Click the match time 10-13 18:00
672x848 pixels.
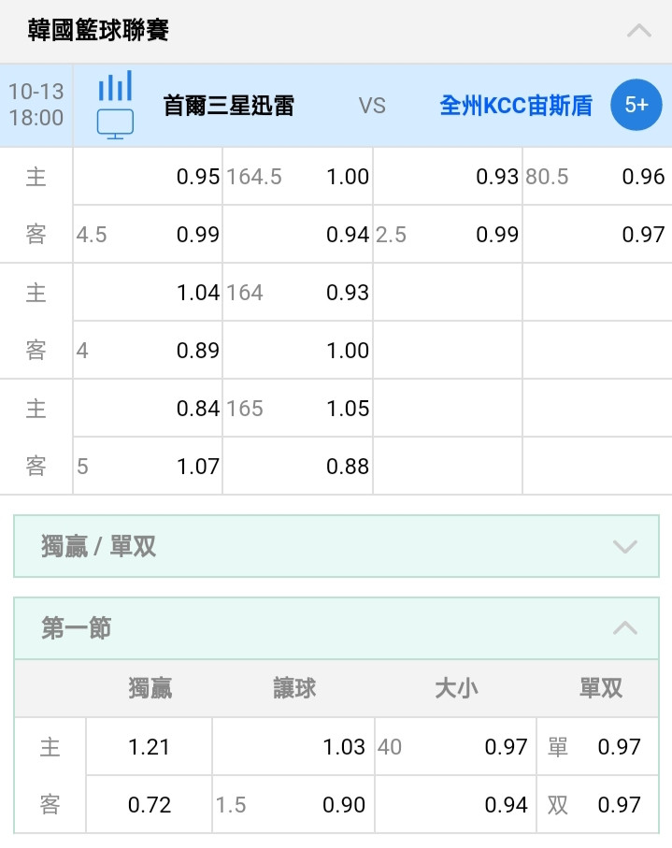pyautogui.click(x=36, y=105)
